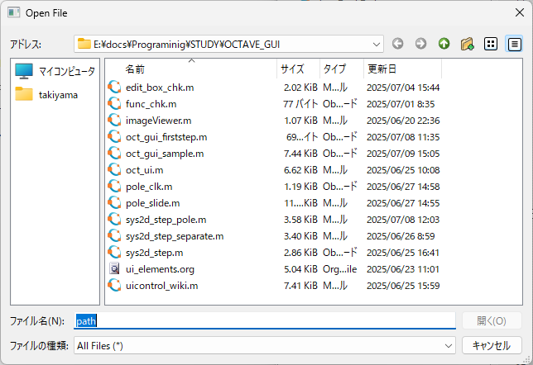Screen dimensions: 533x365
Task: Click the date 2025/06/20 22:36
Action: (x=403, y=121)
